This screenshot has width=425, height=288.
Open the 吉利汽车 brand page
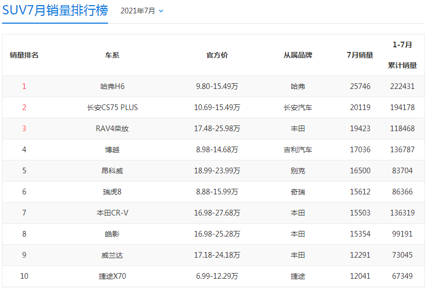[x=298, y=150]
